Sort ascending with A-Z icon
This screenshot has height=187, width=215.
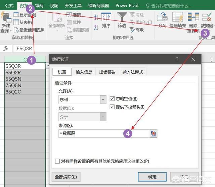[x=96, y=17]
